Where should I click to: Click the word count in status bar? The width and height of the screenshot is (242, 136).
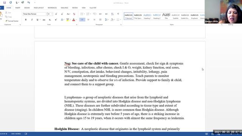[x=16, y=134]
